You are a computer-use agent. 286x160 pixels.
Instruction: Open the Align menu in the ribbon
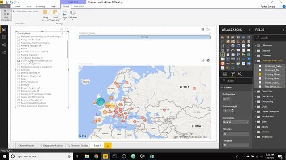click(x=64, y=15)
